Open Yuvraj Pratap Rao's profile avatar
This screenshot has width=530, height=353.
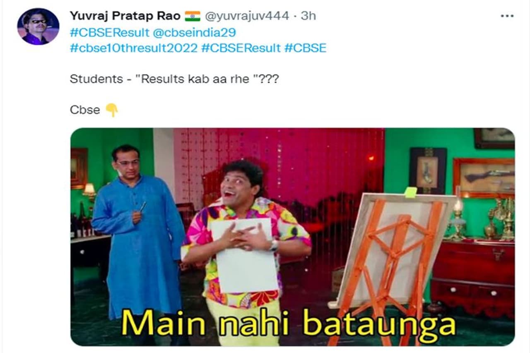(38, 26)
